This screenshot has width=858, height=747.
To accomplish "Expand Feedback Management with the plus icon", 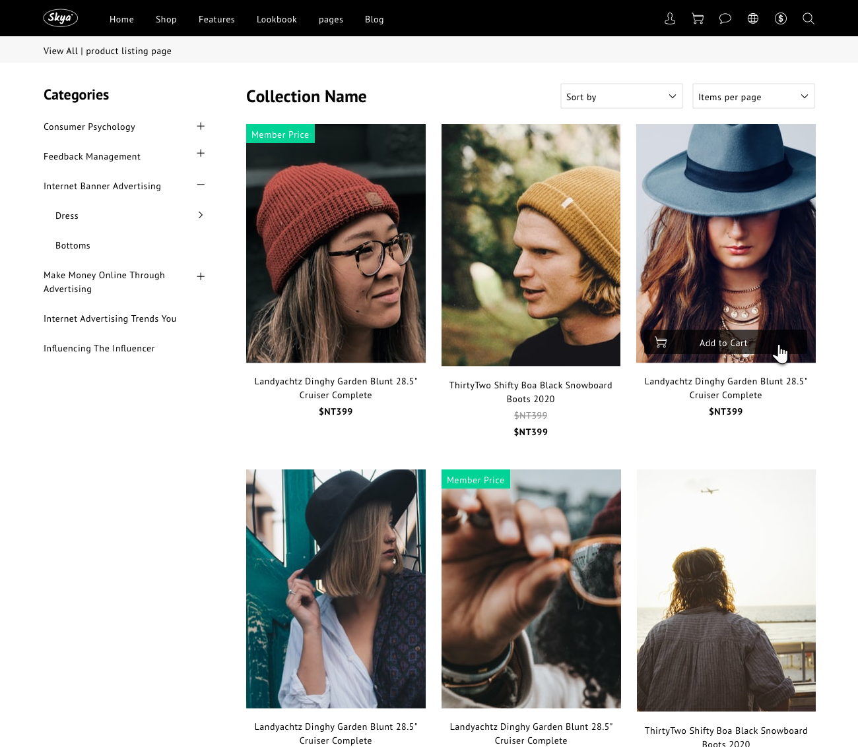I will [201, 153].
